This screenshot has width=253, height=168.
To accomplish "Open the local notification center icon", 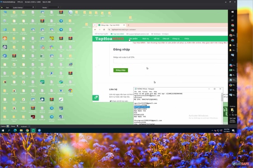I will [x=233, y=131].
